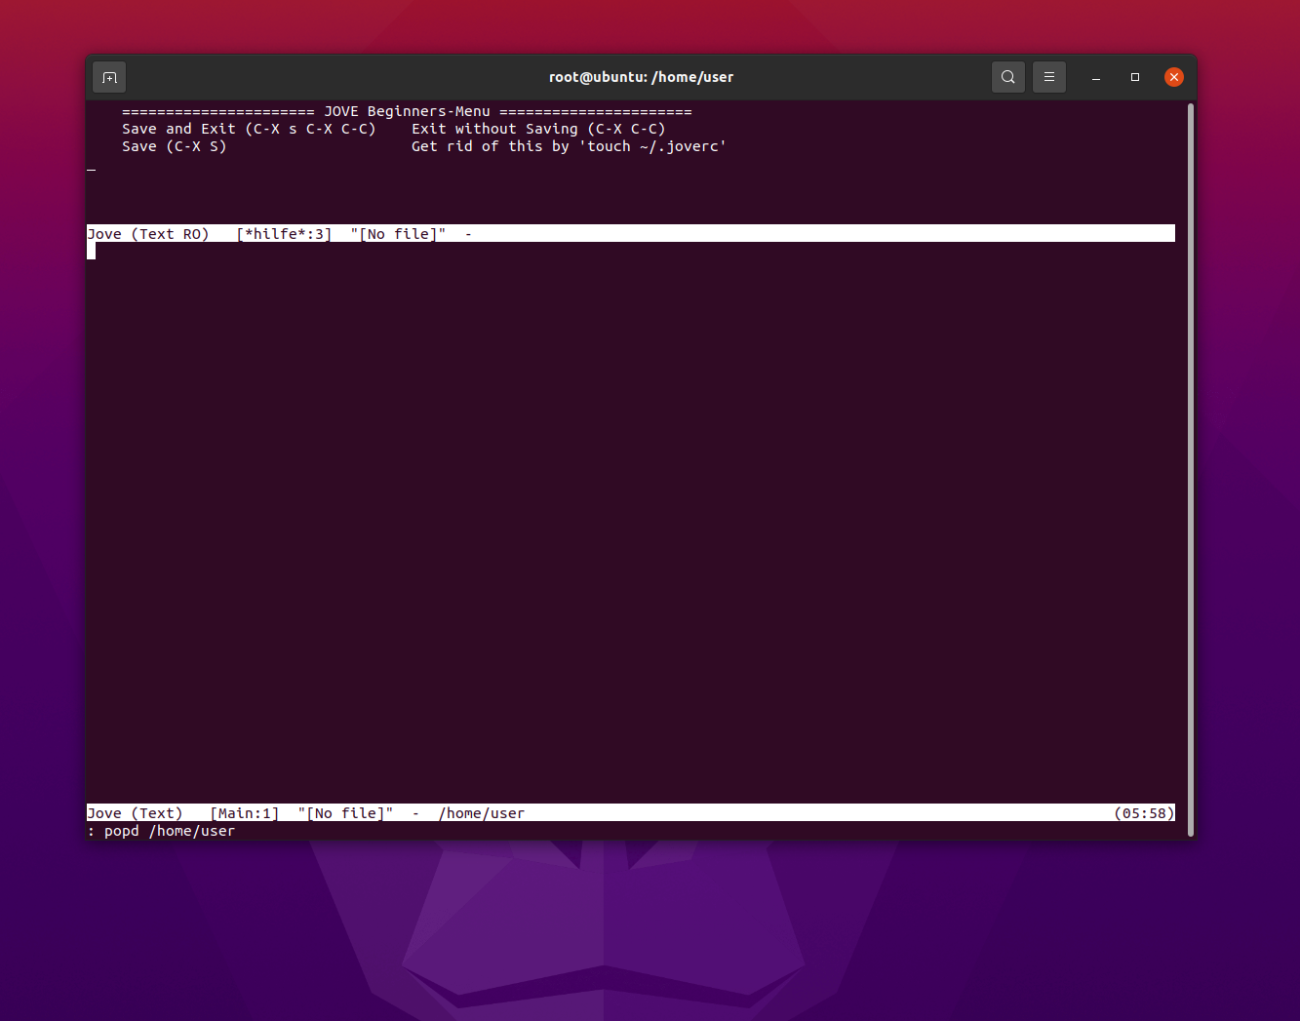Maximize the terminal window
The image size is (1300, 1021).
point(1134,76)
